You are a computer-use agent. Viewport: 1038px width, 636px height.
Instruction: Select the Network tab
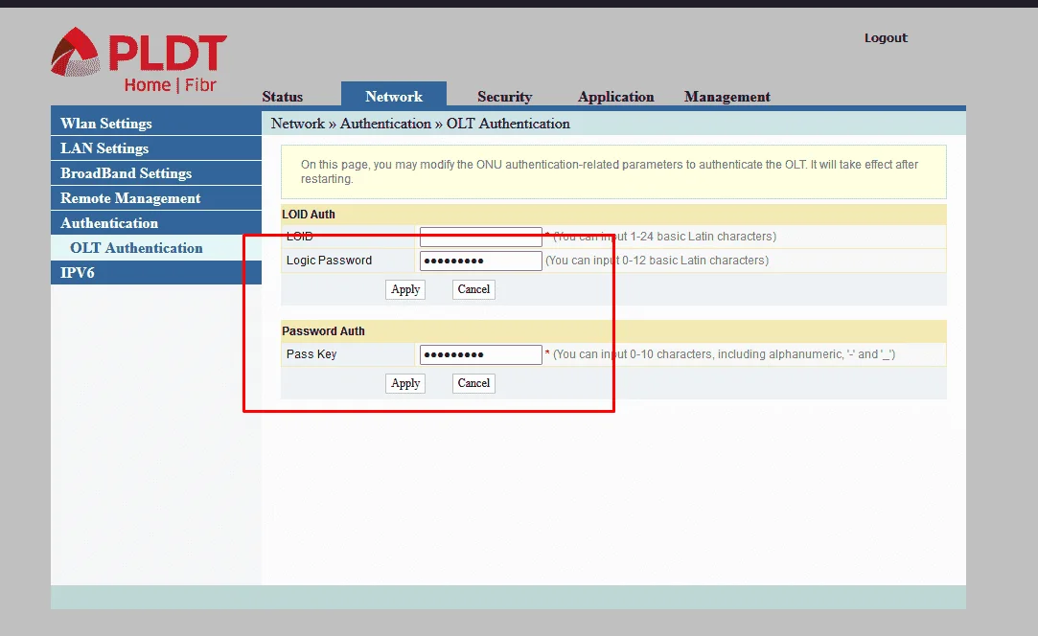[394, 95]
